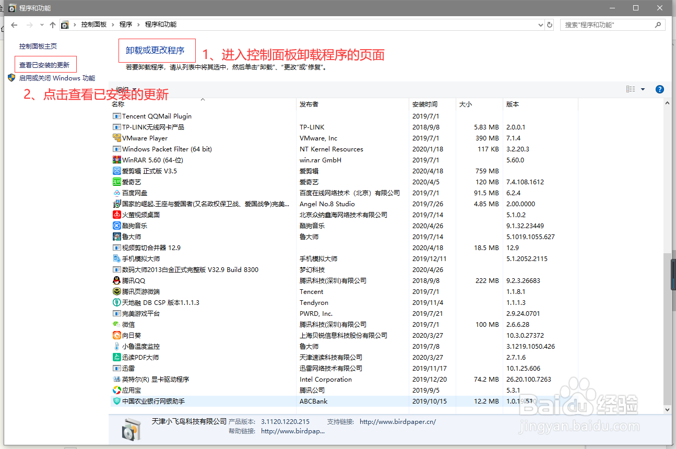
Task: Select the 腾讯QQ penguin icon
Action: tap(117, 281)
